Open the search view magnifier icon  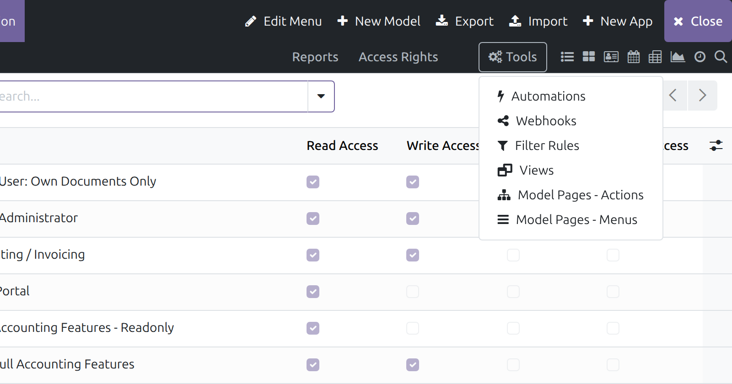click(x=721, y=57)
